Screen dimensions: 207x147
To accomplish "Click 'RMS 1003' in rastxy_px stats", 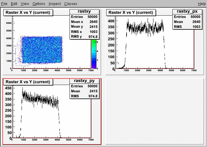I will [187, 27].
